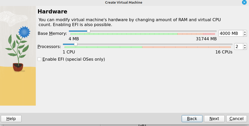
Task: Click the processor count field showing 2
Action: [239, 46]
